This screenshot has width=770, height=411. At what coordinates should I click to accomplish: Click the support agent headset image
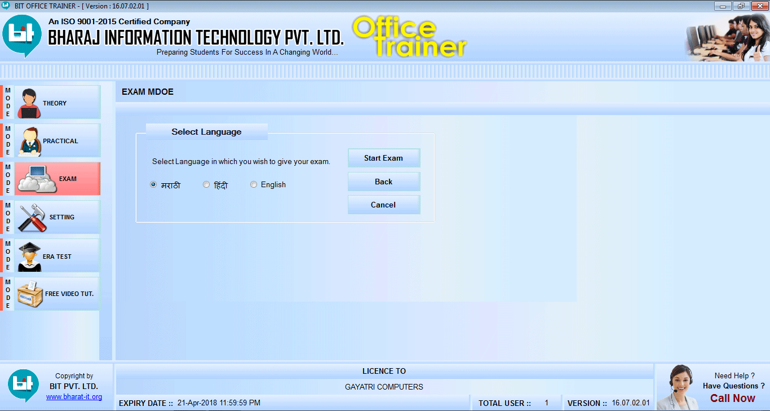pos(678,387)
